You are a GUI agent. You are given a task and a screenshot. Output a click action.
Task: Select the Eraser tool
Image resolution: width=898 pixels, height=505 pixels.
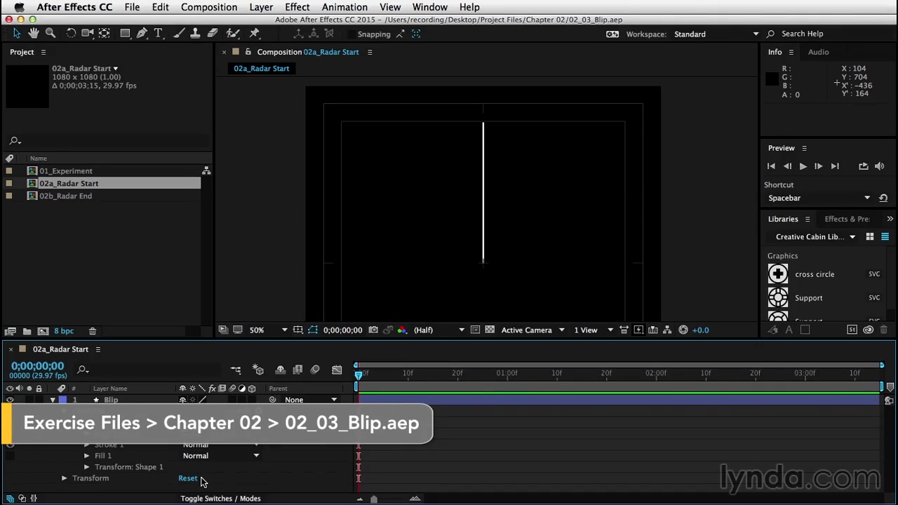click(213, 34)
